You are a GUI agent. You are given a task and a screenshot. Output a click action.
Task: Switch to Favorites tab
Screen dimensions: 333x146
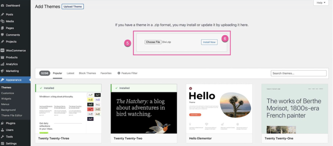106,73
